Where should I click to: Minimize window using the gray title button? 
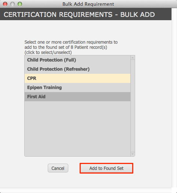coord(12,4)
